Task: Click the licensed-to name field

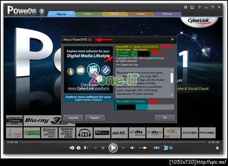Action: 145,107
